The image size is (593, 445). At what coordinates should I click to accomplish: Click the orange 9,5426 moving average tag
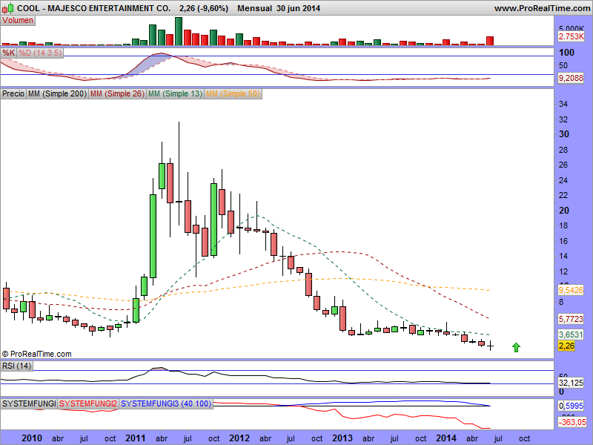point(571,290)
